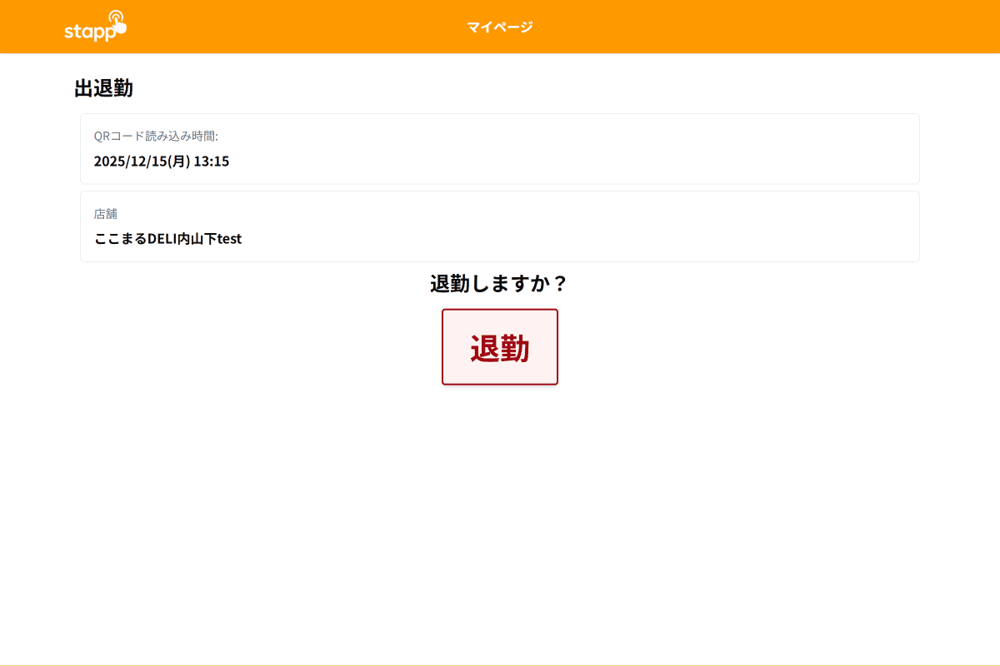Image resolution: width=1000 pixels, height=666 pixels.
Task: Select the ここまるDELI内山下test store name
Action: coord(167,239)
